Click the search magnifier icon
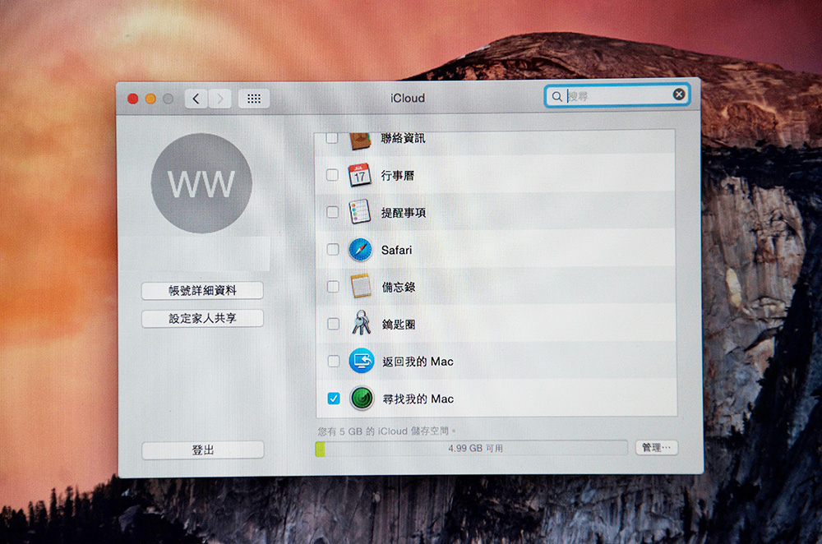 557,96
